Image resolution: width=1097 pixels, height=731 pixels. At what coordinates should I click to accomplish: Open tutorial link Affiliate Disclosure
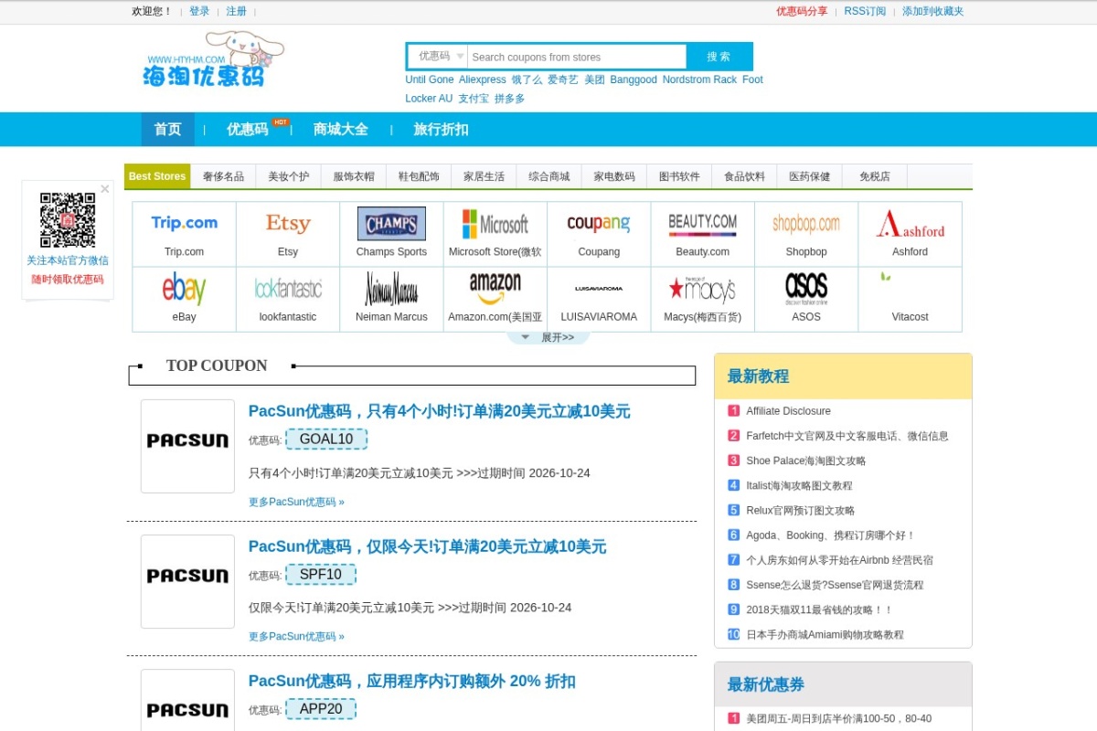pos(788,411)
